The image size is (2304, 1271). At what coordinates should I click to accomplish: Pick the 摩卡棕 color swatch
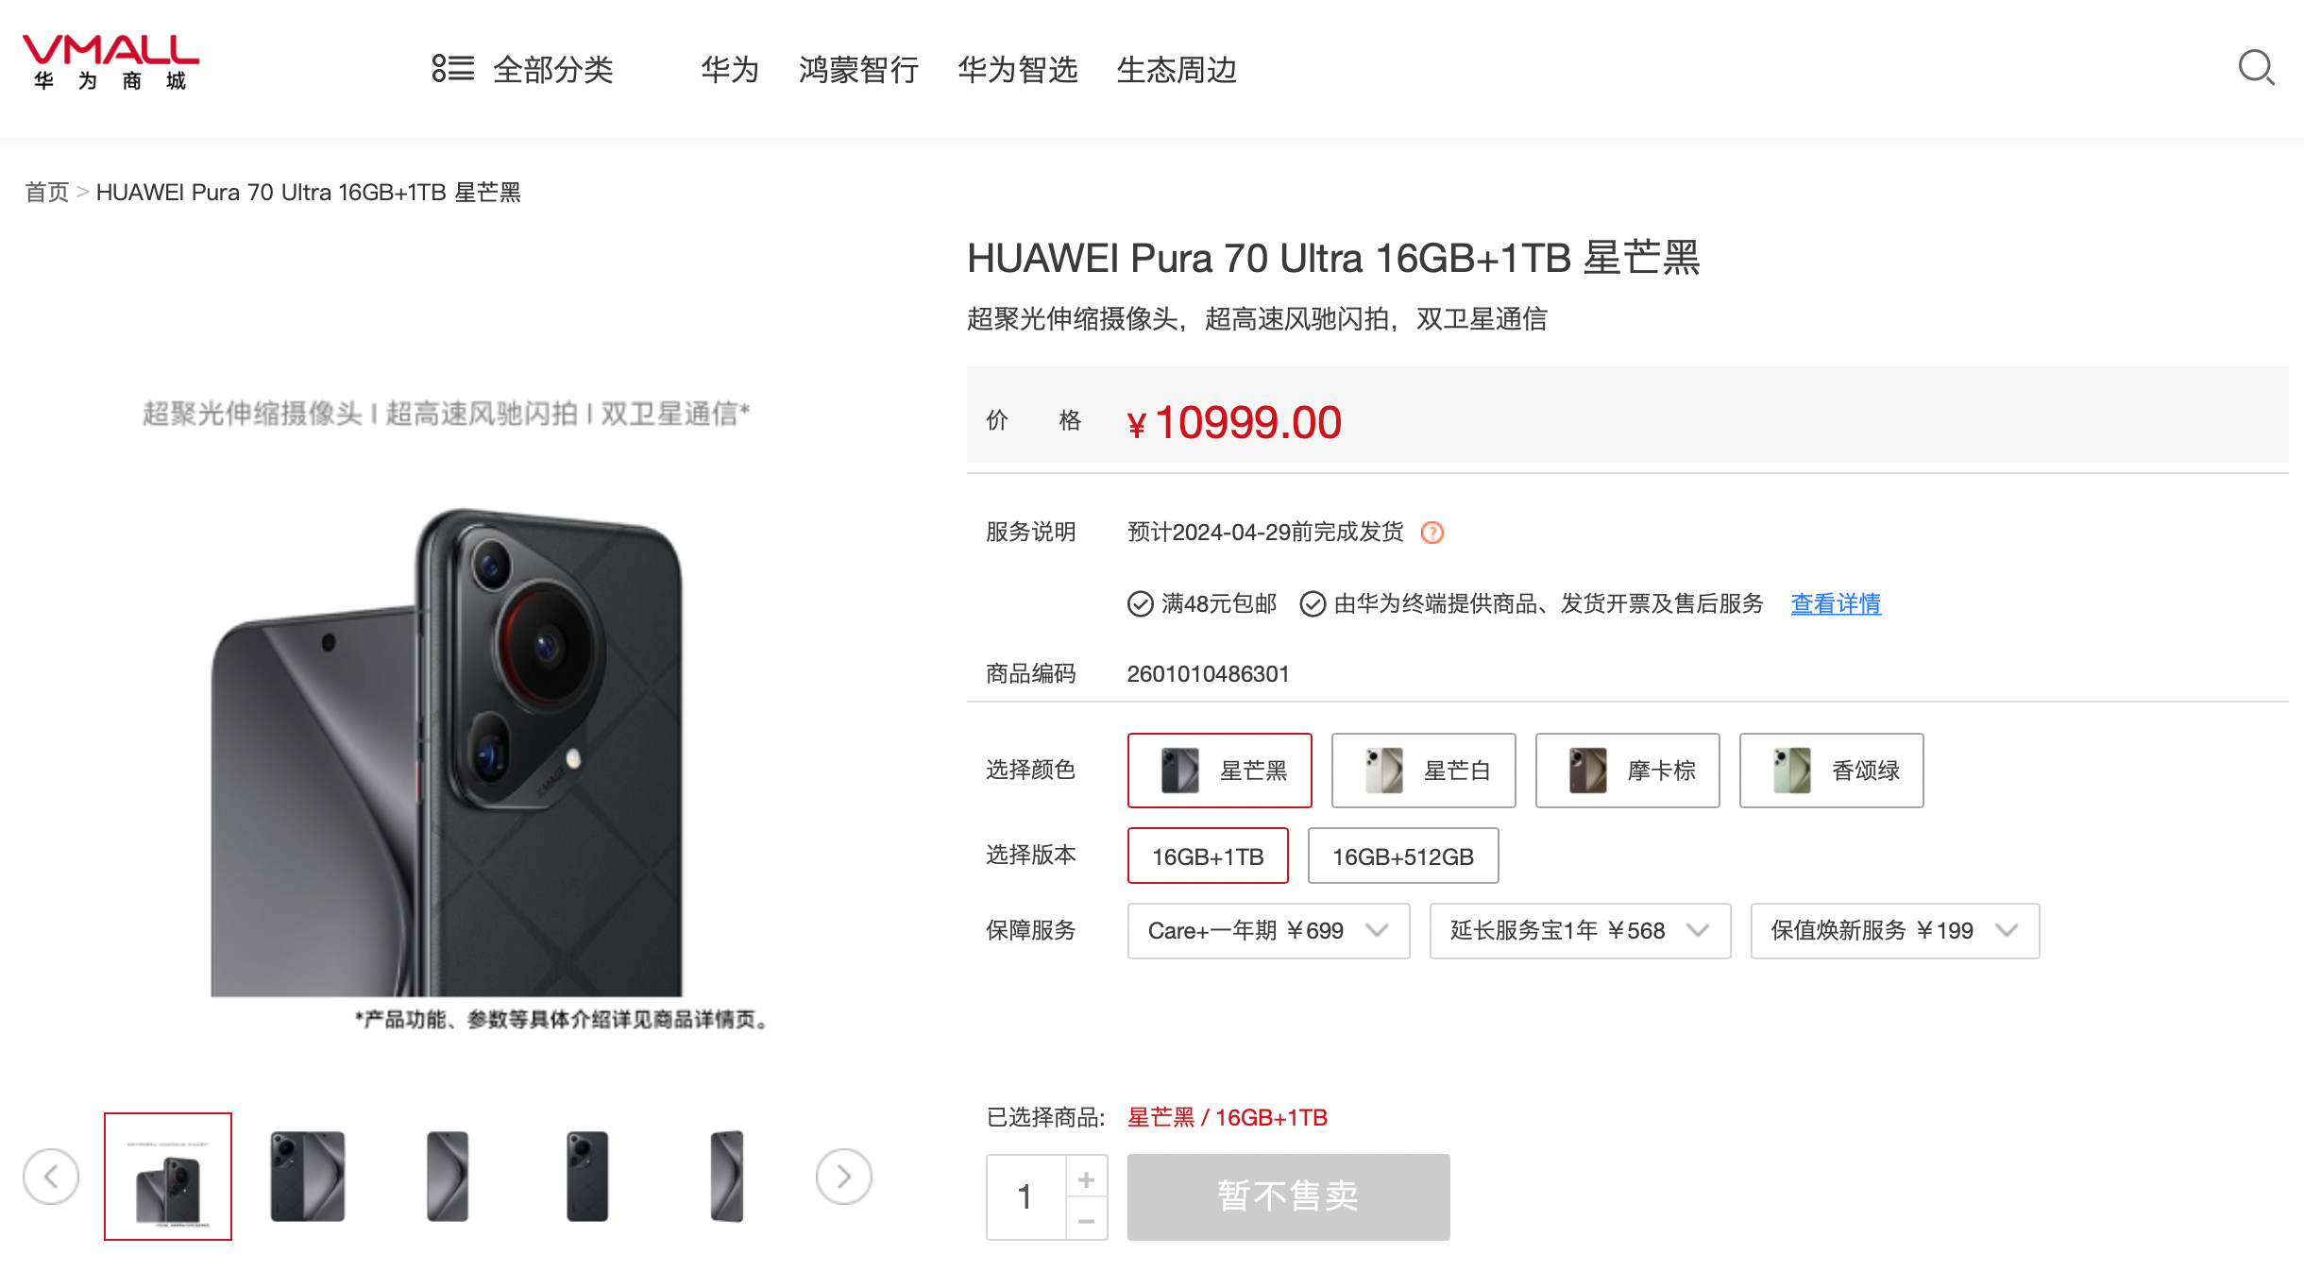[x=1628, y=771]
